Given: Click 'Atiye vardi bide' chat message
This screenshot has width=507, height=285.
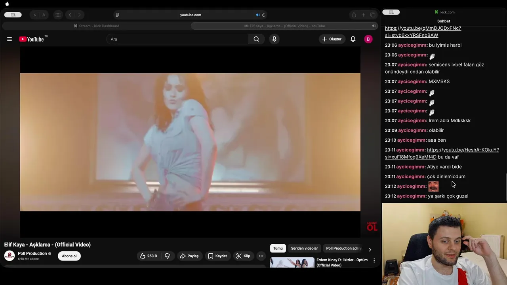Looking at the screenshot, I should [444, 167].
